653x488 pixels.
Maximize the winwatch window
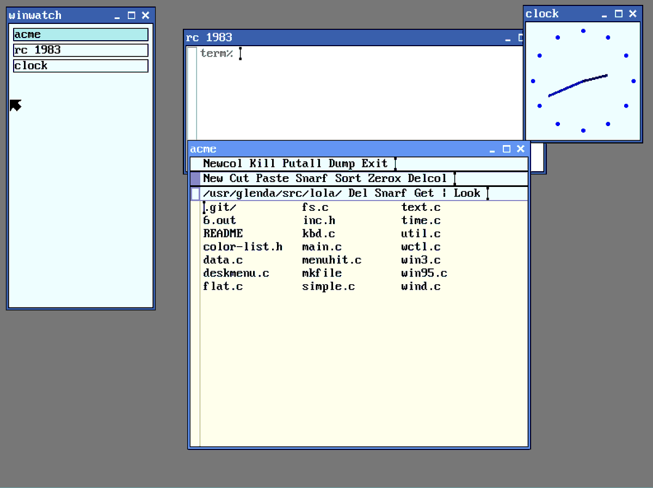[131, 16]
